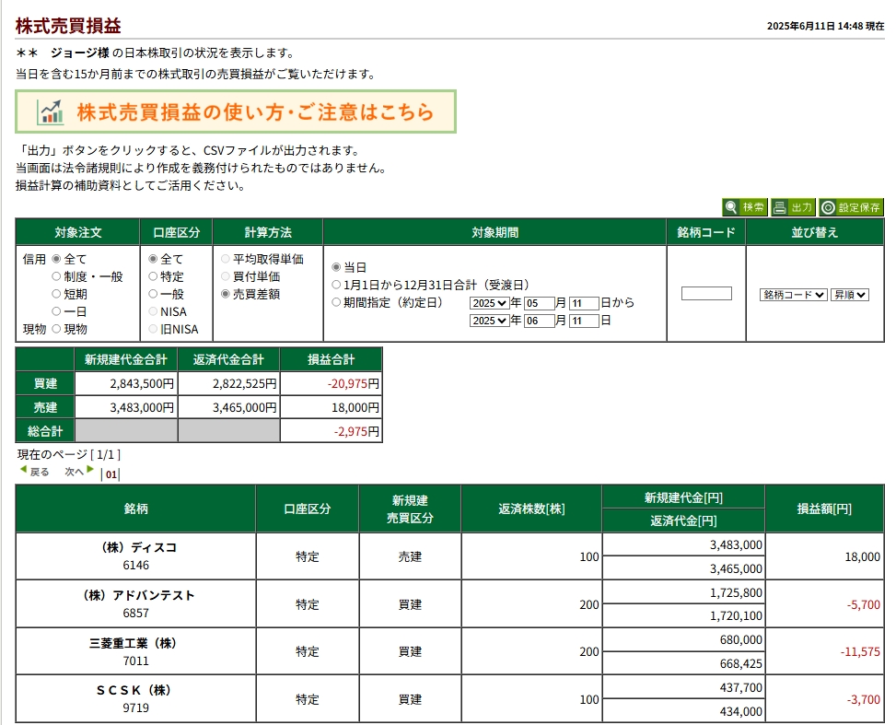
Task: Click the start month field showing 05
Action: click(539, 303)
